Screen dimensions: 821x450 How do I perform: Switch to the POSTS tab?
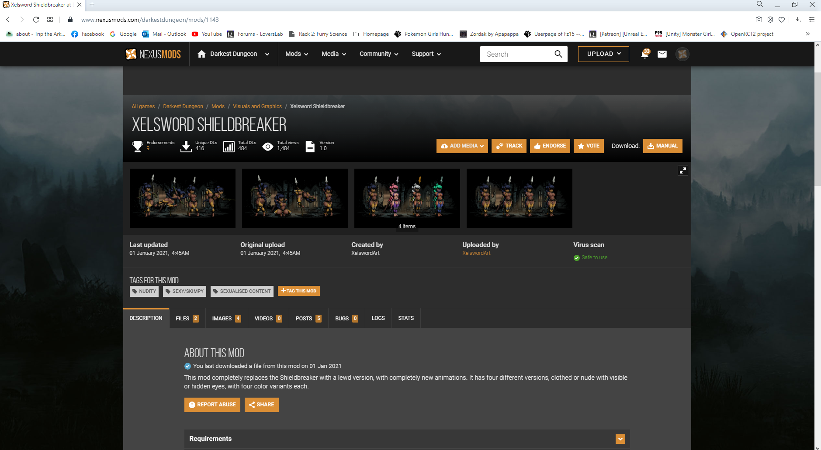[308, 318]
